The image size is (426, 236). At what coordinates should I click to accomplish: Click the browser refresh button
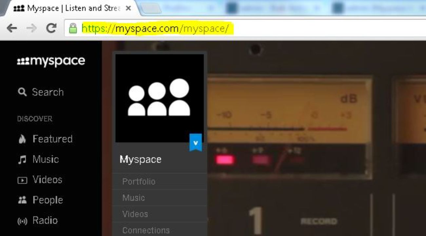[x=51, y=28]
